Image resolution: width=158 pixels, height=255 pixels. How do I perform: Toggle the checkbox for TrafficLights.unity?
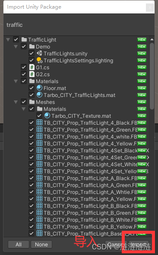click(32, 53)
